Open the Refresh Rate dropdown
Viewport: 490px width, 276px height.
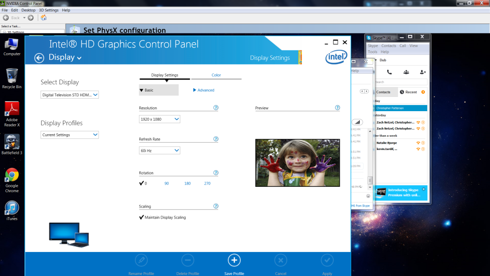point(159,150)
